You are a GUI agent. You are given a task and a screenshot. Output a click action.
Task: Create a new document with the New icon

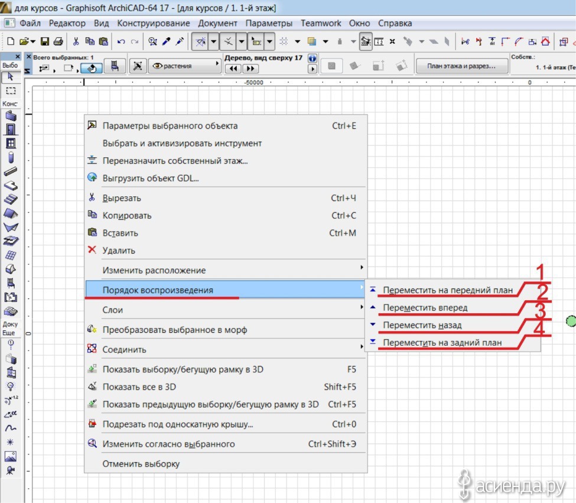point(11,41)
